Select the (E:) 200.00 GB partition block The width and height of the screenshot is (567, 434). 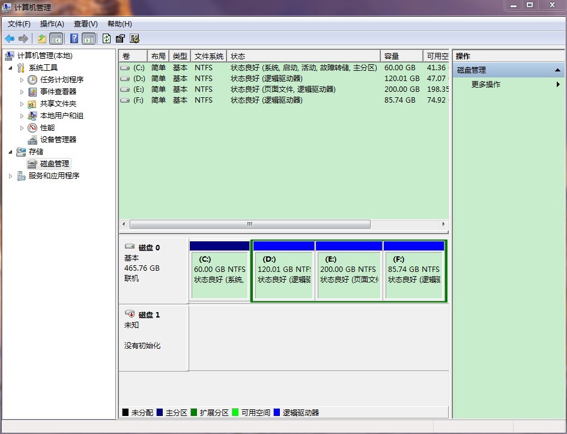coord(349,270)
